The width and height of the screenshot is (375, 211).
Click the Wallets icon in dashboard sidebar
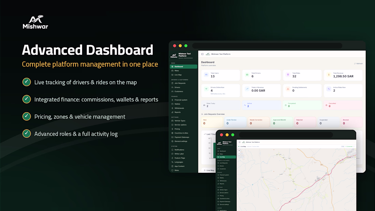click(x=172, y=104)
